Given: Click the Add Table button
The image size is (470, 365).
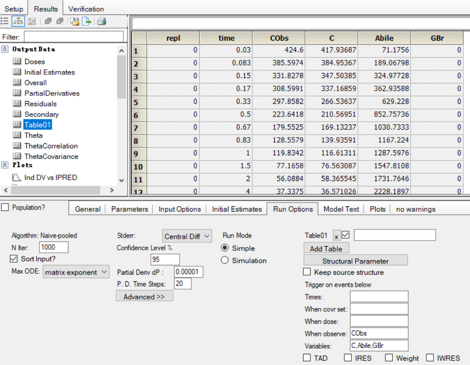Looking at the screenshot, I should (x=326, y=248).
